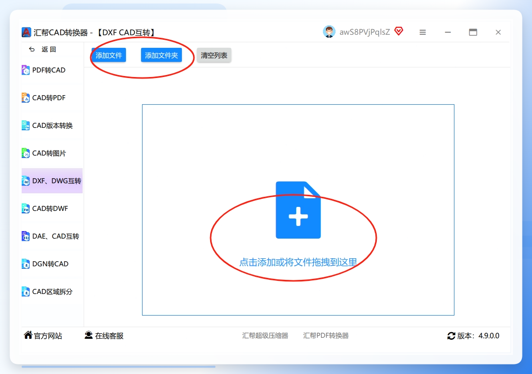Click the 清空列表 button
The width and height of the screenshot is (532, 374).
214,55
